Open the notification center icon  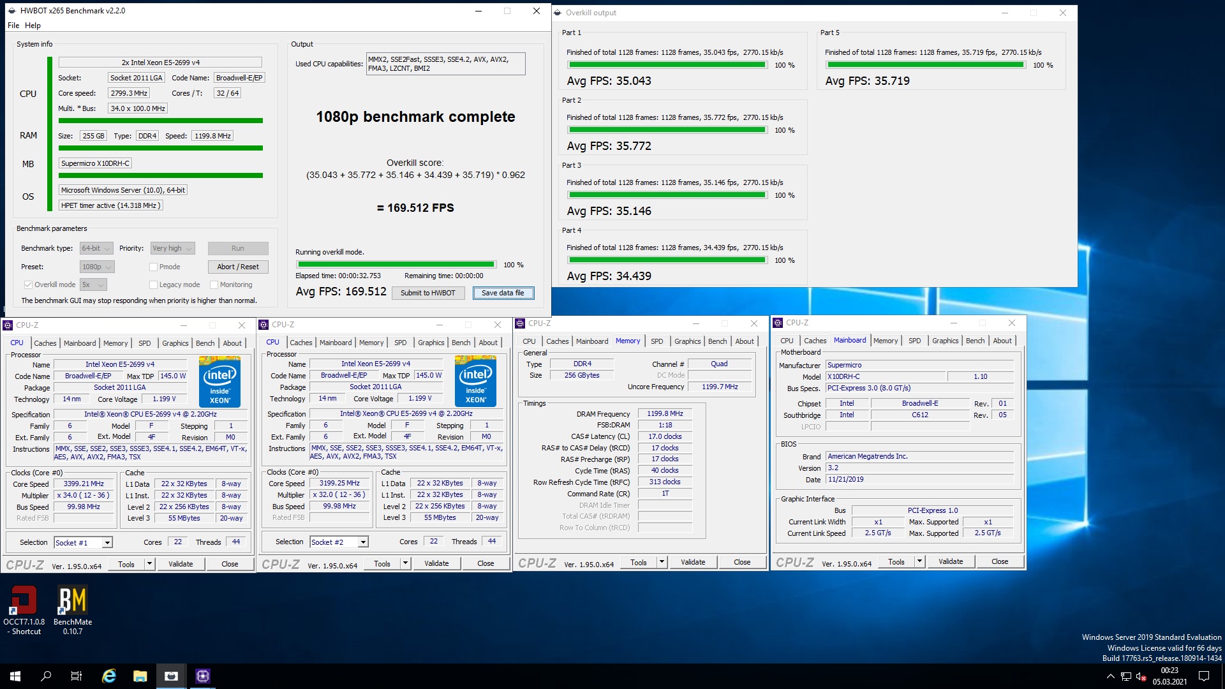[1204, 676]
